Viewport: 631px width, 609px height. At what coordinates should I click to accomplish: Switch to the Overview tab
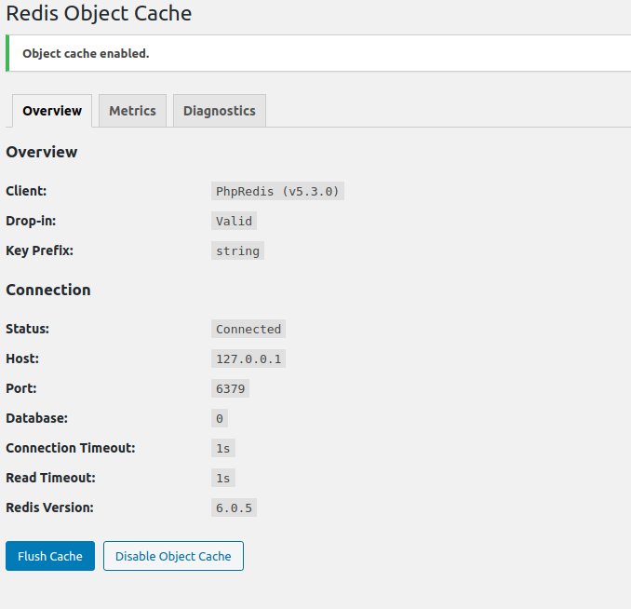[52, 111]
